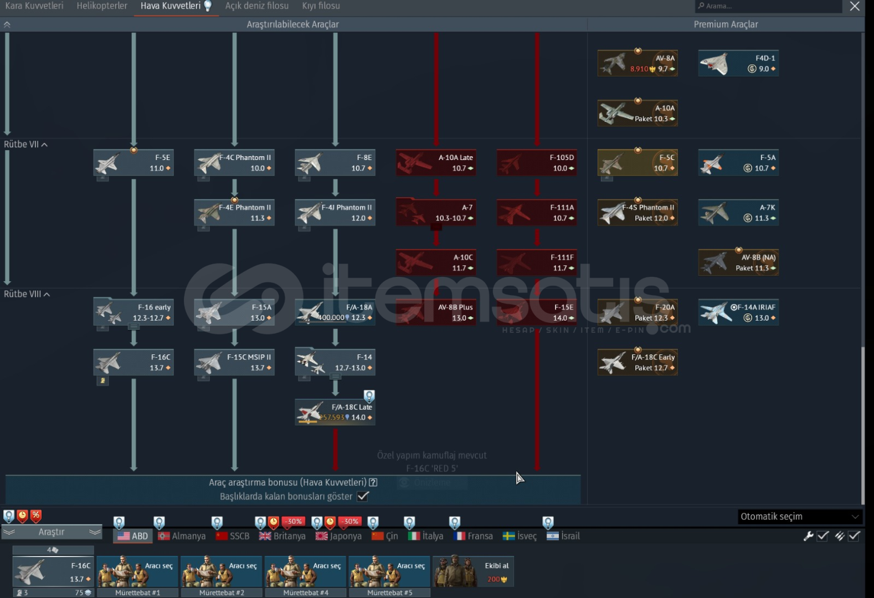Toggle 'Başlıklarda kalan bonusları göster' checkbox
Viewport: 874px width, 598px height.
(363, 496)
